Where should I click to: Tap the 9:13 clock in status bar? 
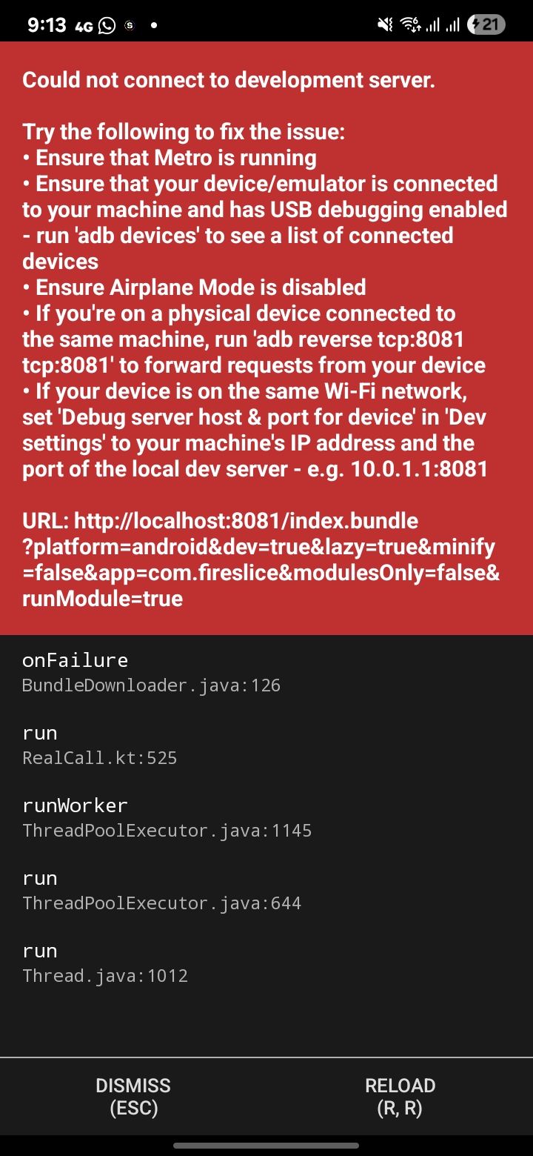(x=47, y=25)
